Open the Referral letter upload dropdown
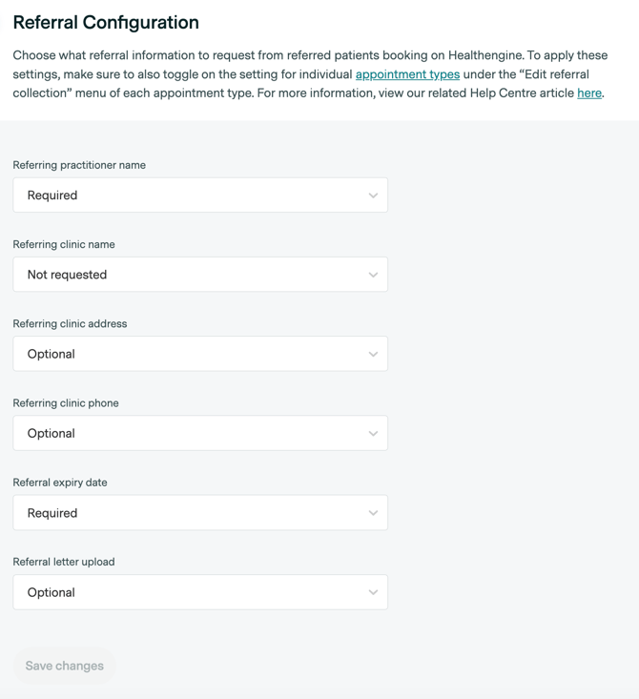This screenshot has height=699, width=639. tap(199, 592)
